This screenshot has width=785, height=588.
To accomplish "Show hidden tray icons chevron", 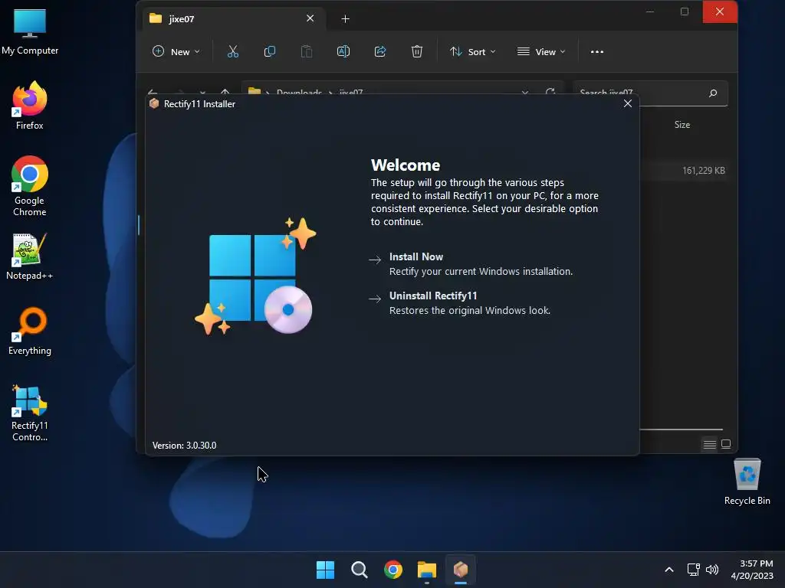I will (x=668, y=570).
